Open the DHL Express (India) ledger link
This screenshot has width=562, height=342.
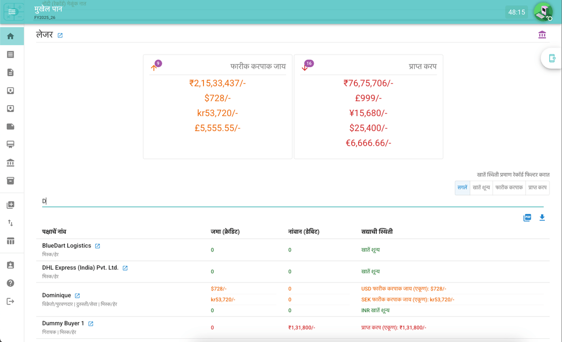[x=124, y=268]
